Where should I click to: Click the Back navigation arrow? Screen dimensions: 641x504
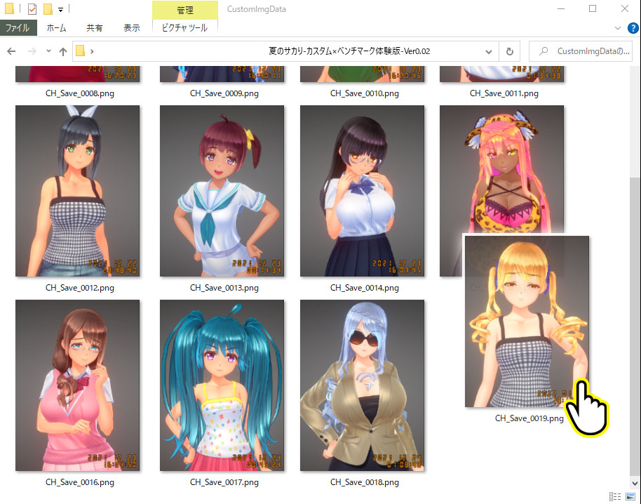(11, 51)
